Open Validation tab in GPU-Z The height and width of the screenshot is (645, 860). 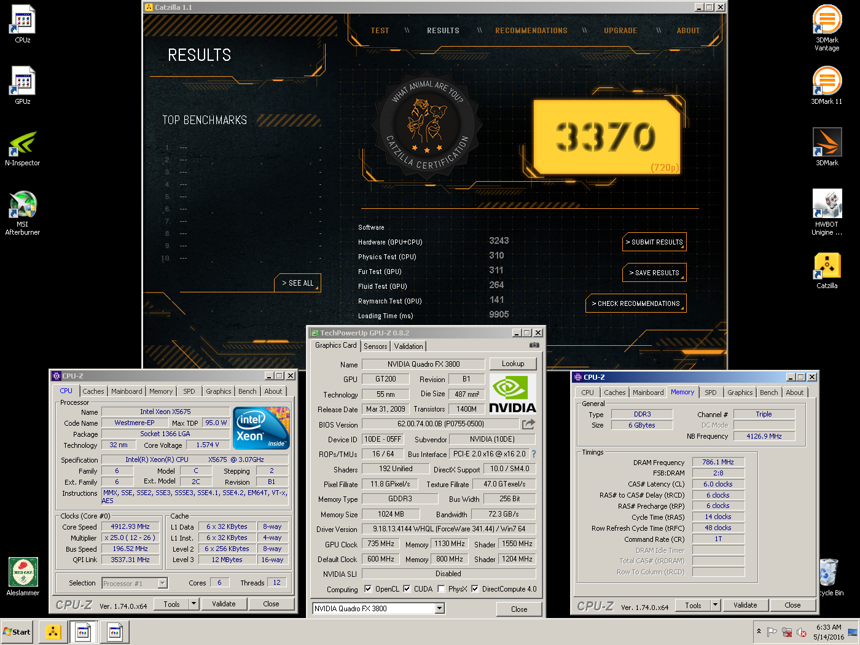408,346
